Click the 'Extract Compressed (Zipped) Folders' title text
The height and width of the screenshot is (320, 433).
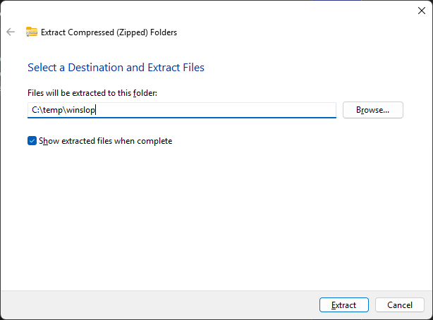click(109, 32)
